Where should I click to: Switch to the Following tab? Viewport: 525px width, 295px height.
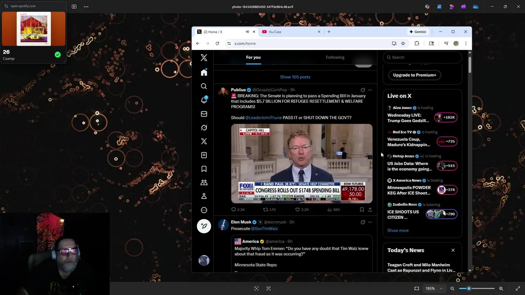point(335,57)
